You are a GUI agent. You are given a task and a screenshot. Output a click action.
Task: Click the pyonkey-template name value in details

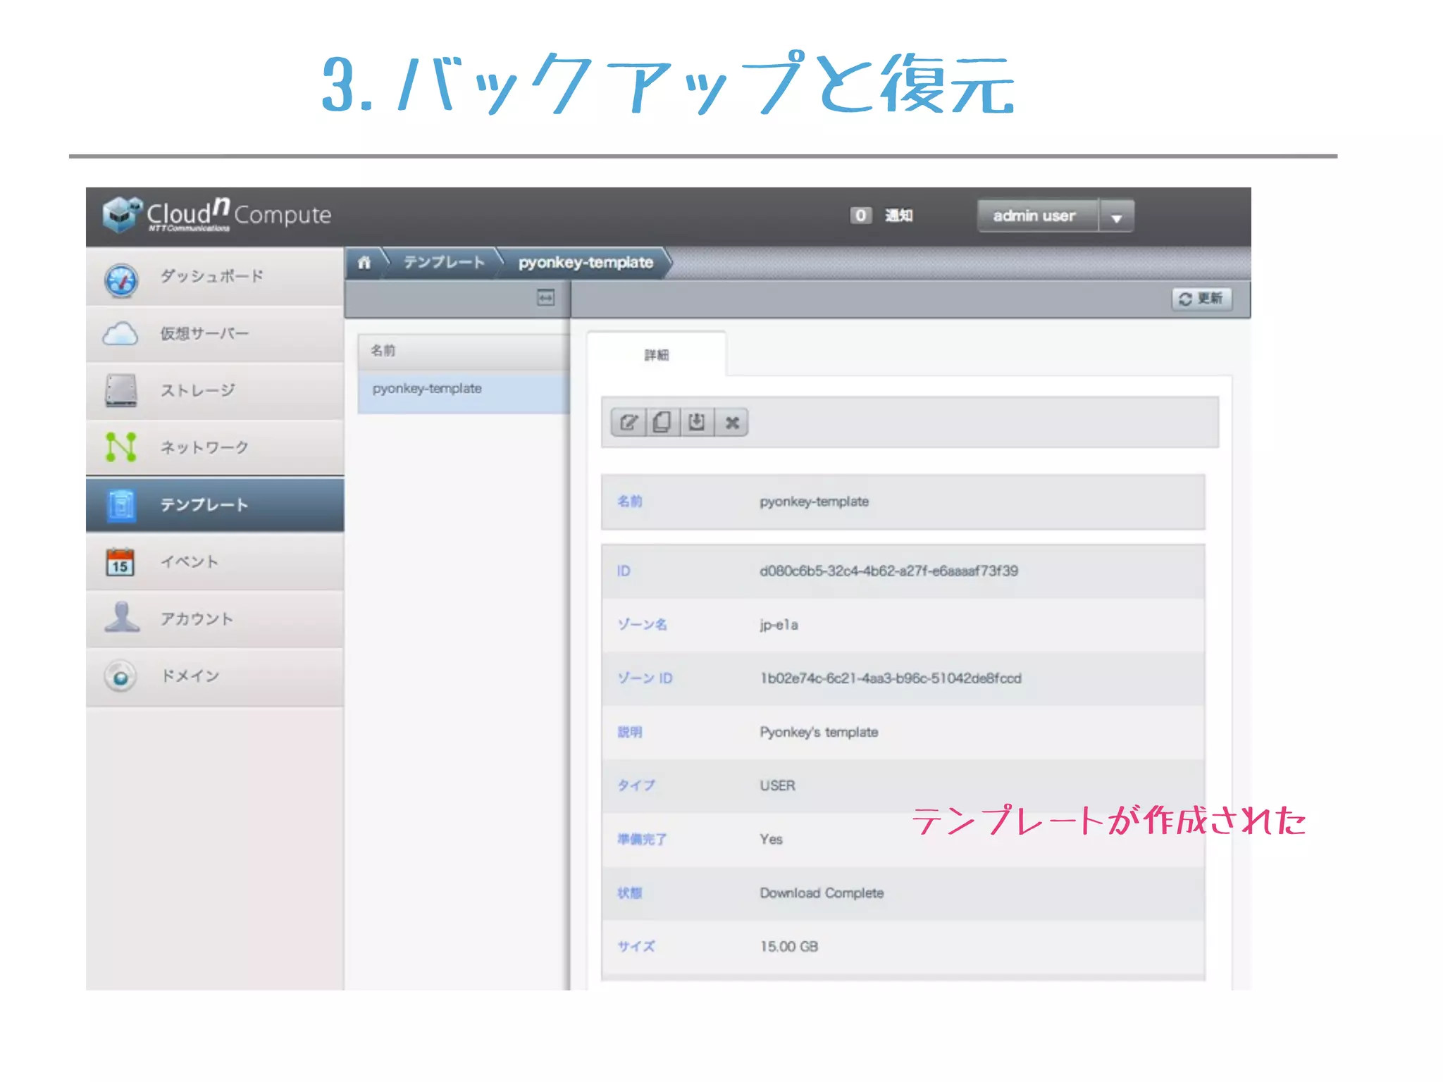[x=814, y=502]
